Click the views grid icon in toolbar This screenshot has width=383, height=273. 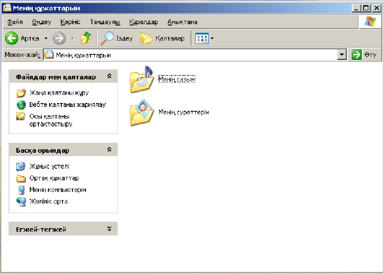202,38
